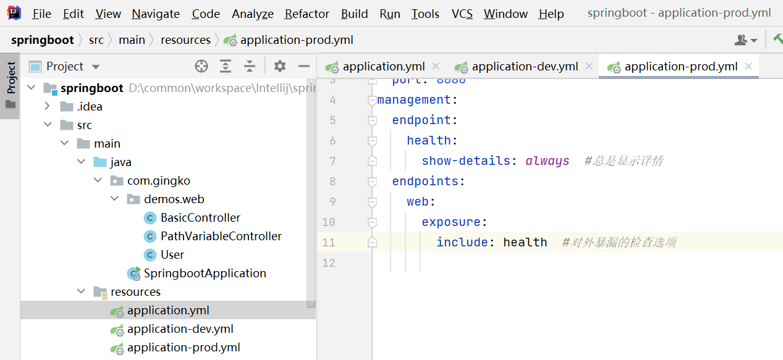Toggle the Project tool window side tab
The height and width of the screenshot is (360, 783).
tap(11, 85)
